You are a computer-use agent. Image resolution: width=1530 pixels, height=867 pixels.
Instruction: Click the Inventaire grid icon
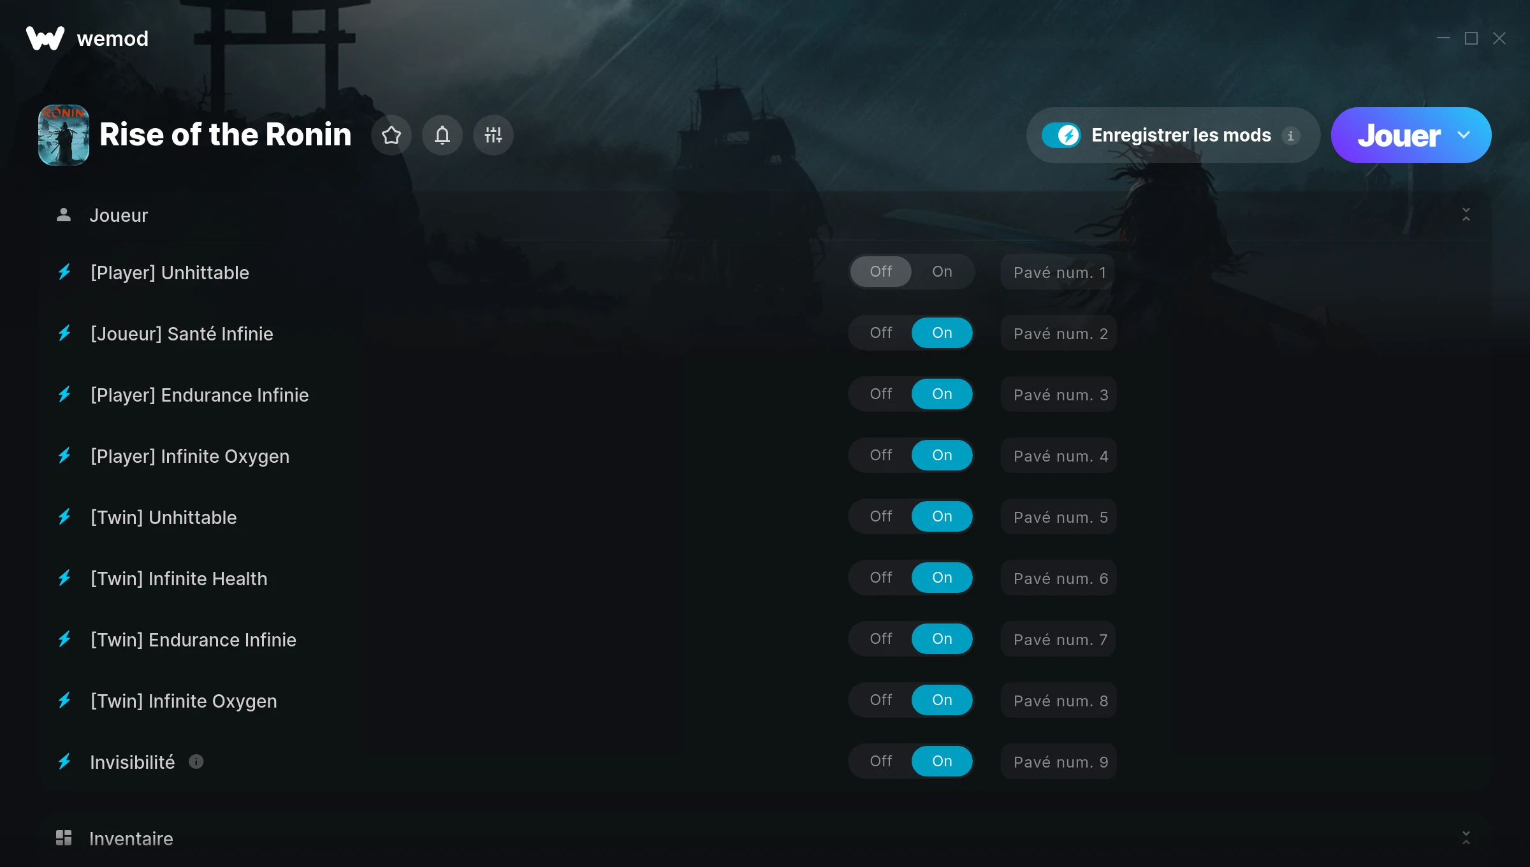64,838
